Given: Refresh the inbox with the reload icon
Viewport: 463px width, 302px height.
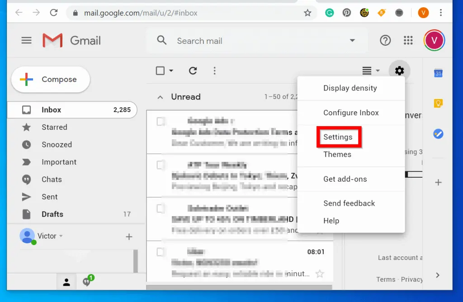Looking at the screenshot, I should (x=193, y=71).
